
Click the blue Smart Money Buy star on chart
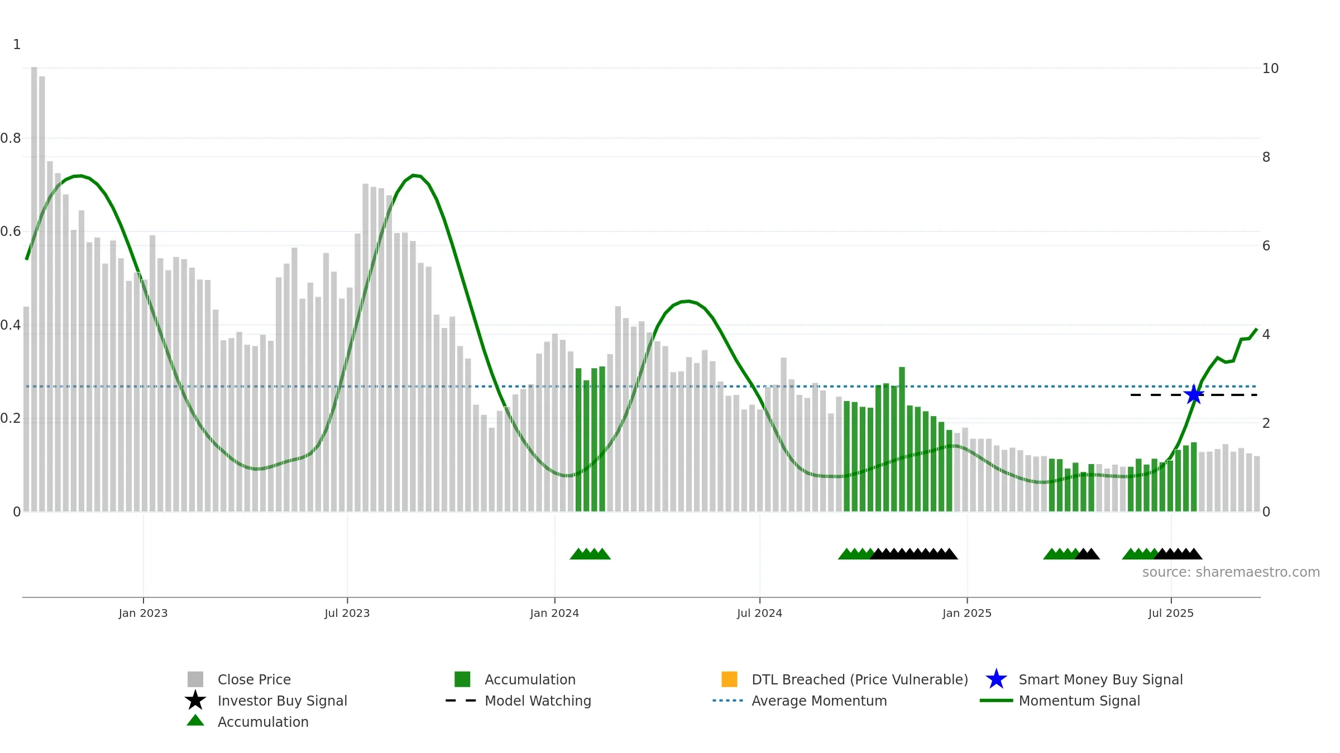1194,395
